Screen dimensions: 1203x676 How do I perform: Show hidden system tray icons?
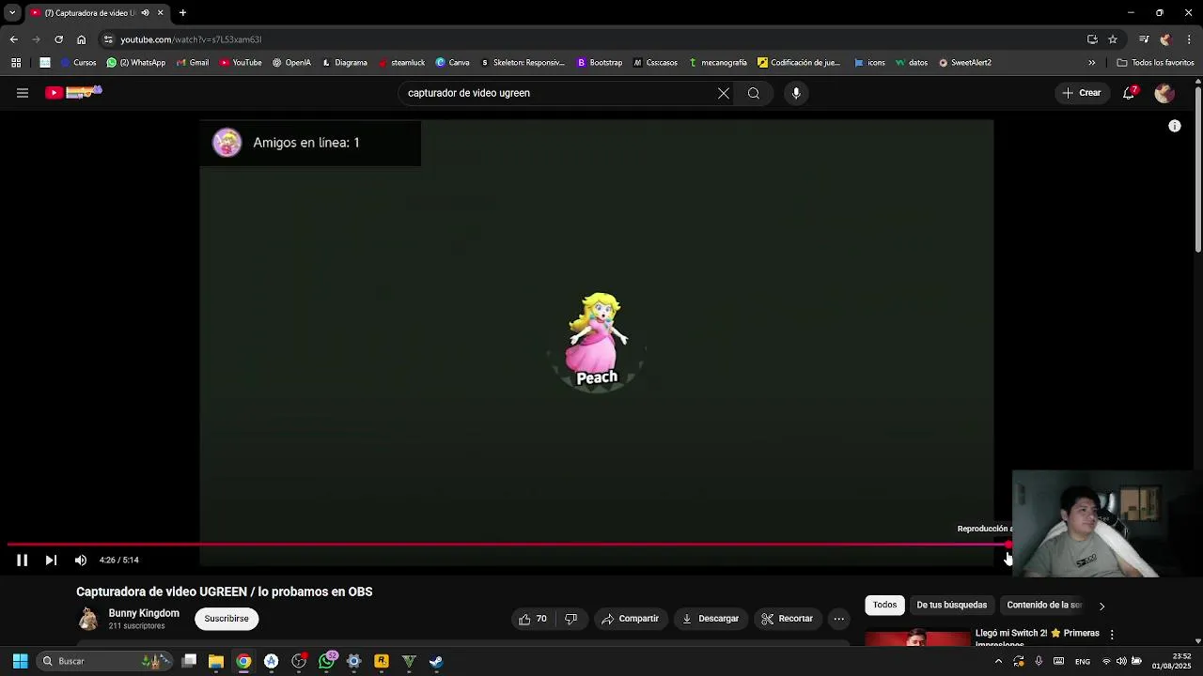998,661
